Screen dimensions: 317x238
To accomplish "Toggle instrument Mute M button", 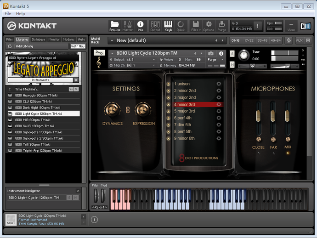I will [232, 65].
